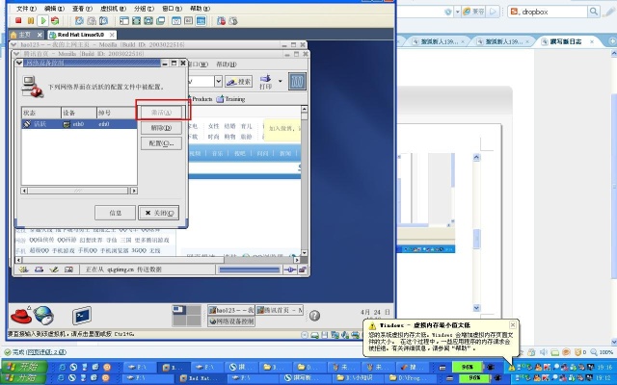Click the Quick Switch mode icon
This screenshot has width=617, height=385.
pos(148,21)
